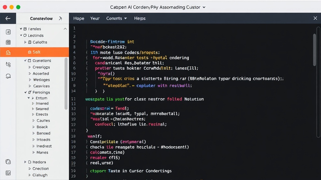321x180 pixels.
Task: Open the Yeur menu
Action: (95, 18)
